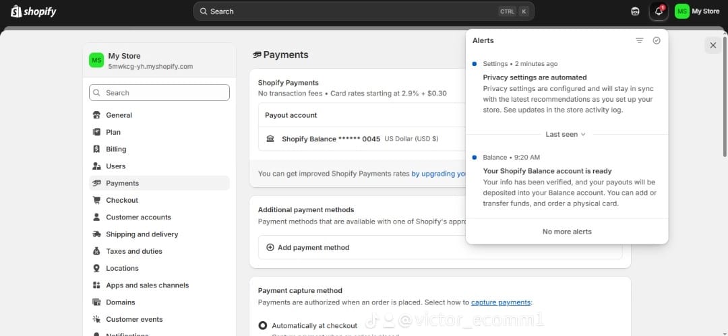Click the General store icon
This screenshot has height=336, width=728.
96,115
